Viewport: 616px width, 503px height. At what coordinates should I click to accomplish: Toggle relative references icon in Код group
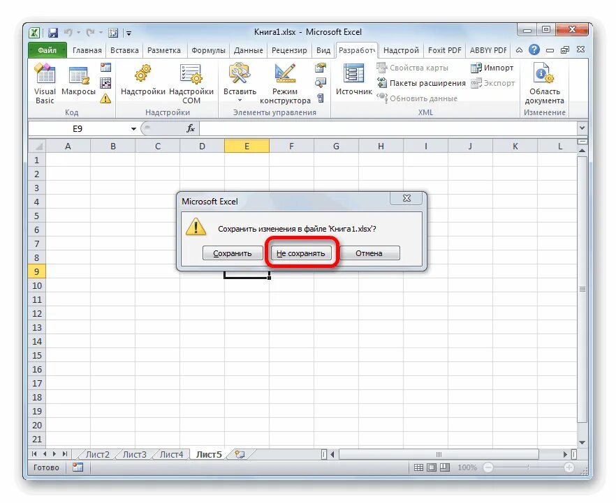tap(105, 83)
